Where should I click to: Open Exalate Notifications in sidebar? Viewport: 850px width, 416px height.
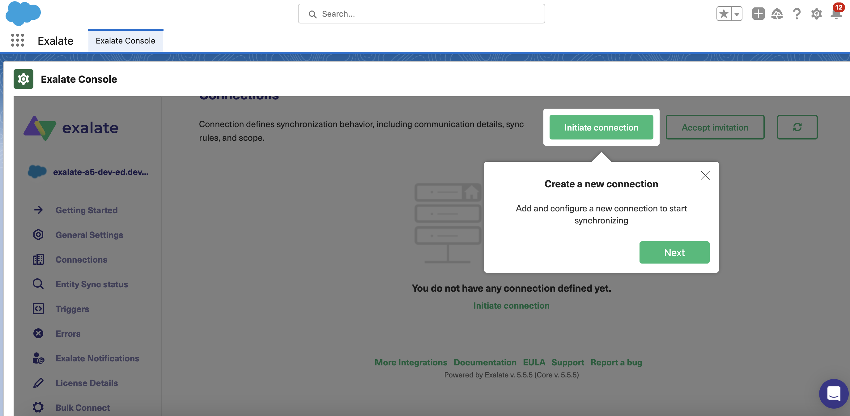(97, 358)
